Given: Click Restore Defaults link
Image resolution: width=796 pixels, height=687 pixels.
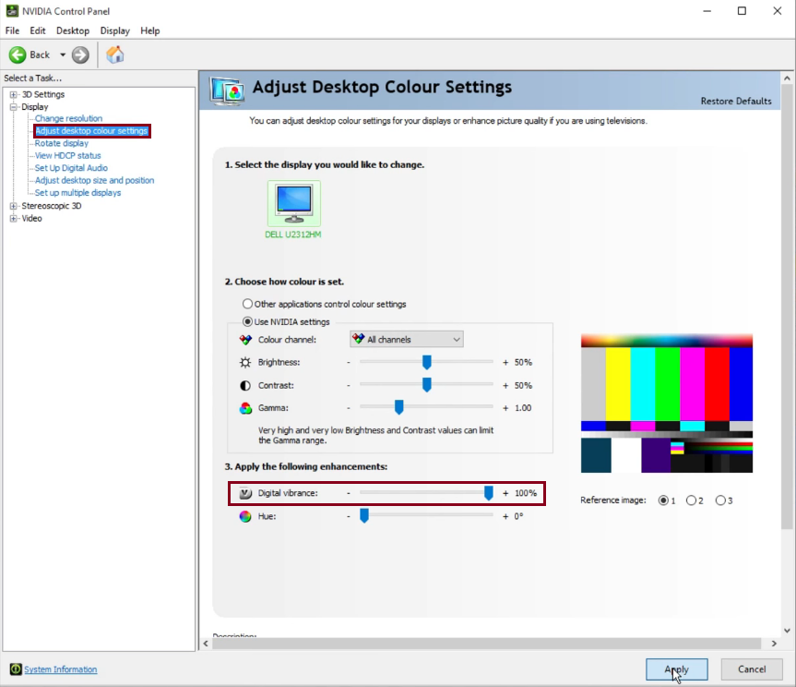Looking at the screenshot, I should pyautogui.click(x=736, y=102).
